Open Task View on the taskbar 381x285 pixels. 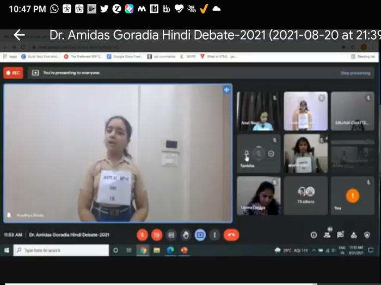(129, 250)
